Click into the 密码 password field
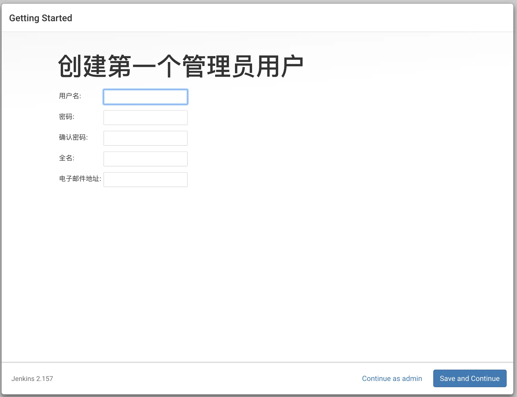The image size is (517, 397). [x=145, y=118]
